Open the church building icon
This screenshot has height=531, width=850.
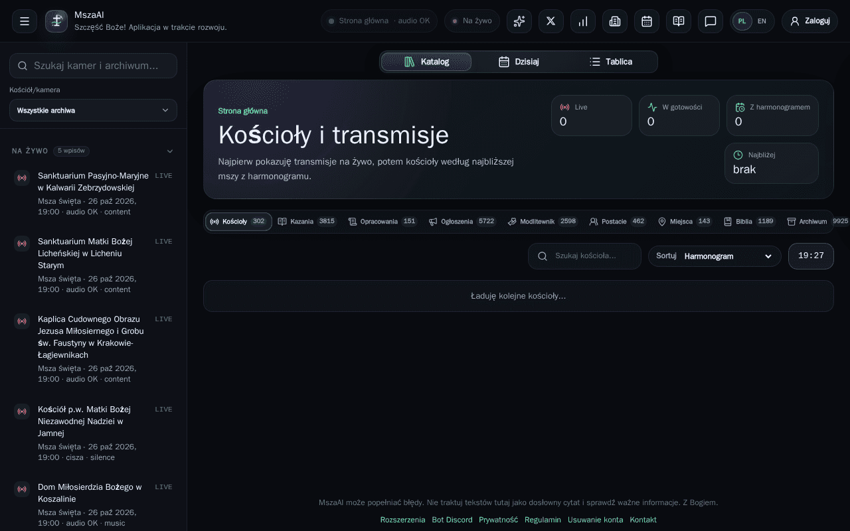(x=615, y=21)
